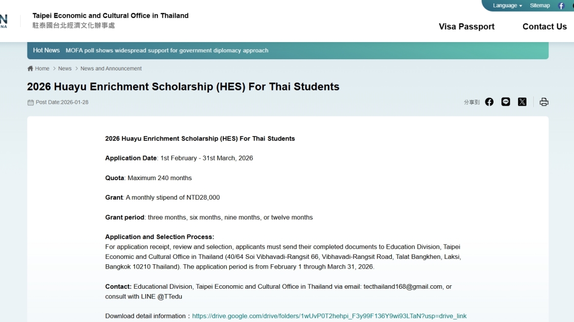Open the Facebook page icon in the top bar
574x322 pixels.
point(561,5)
